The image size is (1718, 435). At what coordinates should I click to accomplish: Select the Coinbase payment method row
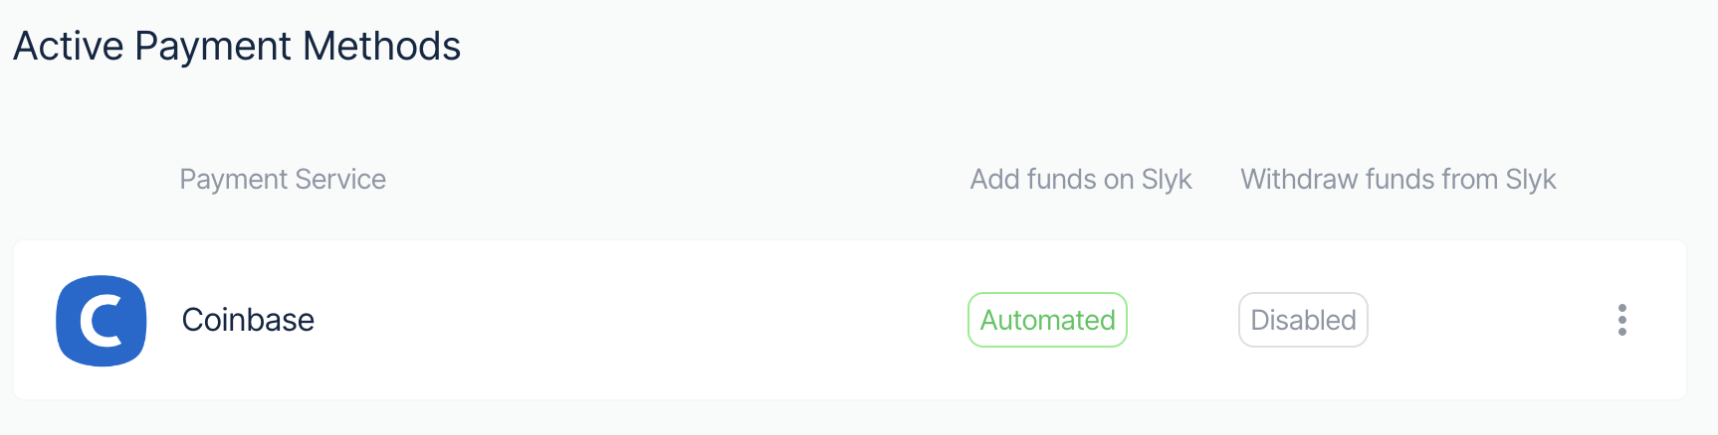(x=850, y=320)
